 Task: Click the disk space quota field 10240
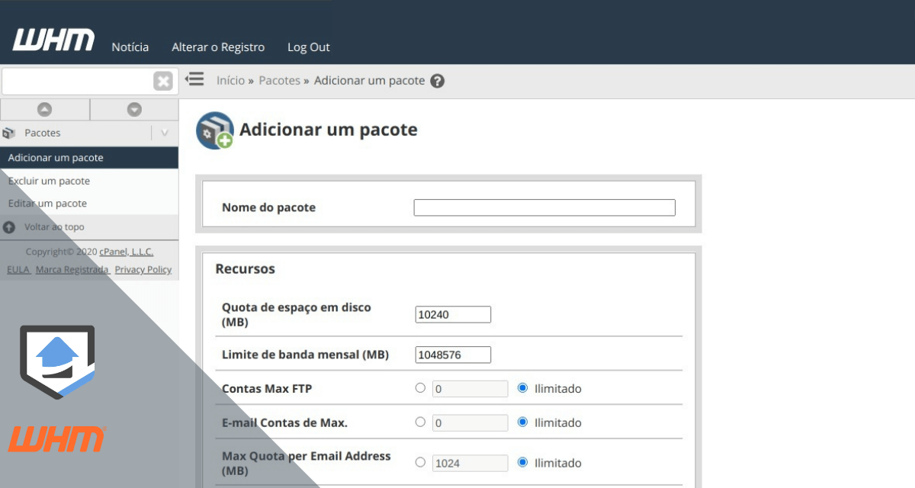pos(453,315)
